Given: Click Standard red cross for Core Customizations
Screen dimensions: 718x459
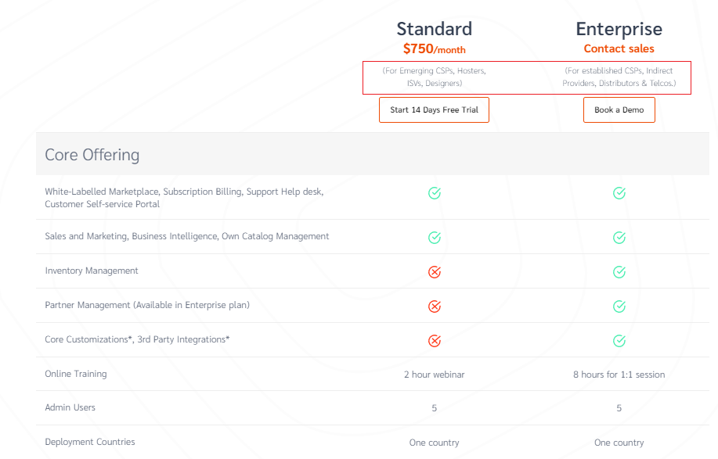Looking at the screenshot, I should (435, 341).
